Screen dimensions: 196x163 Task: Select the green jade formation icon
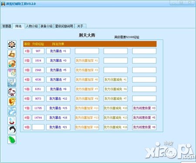[12, 140]
